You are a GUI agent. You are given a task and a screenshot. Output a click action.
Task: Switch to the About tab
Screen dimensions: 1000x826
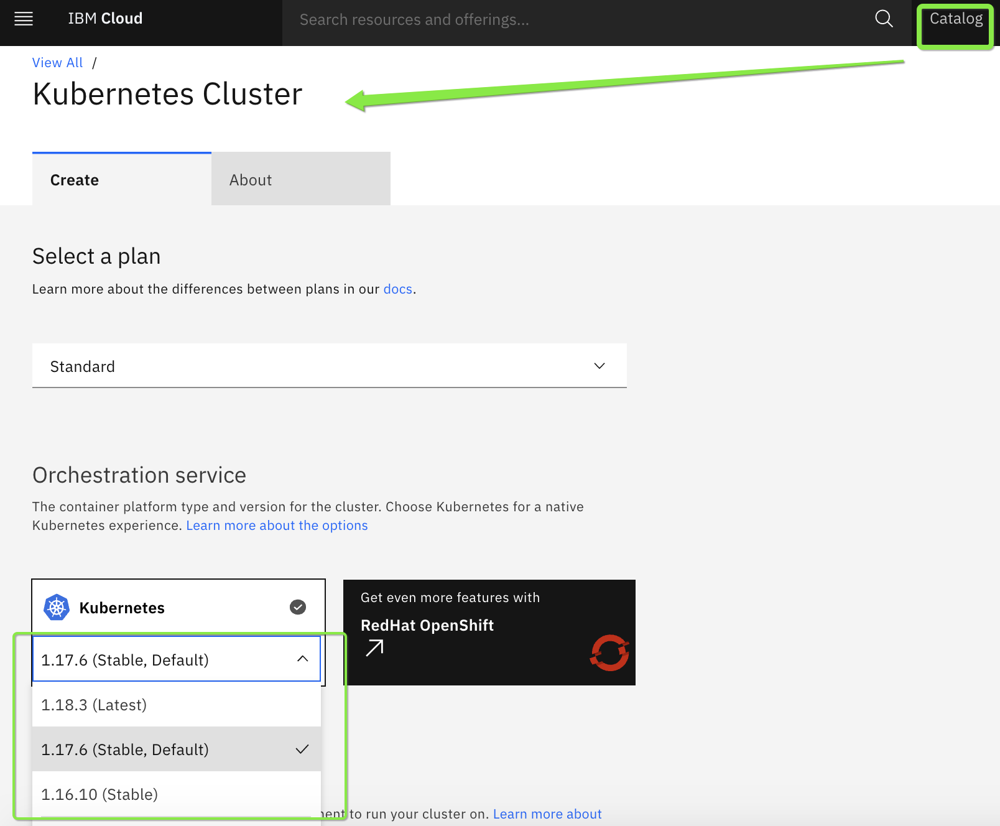(301, 179)
